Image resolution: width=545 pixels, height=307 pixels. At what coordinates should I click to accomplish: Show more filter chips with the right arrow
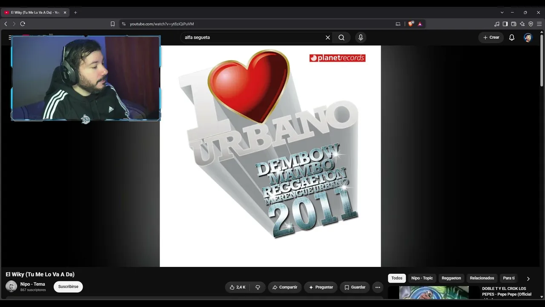[x=528, y=278]
